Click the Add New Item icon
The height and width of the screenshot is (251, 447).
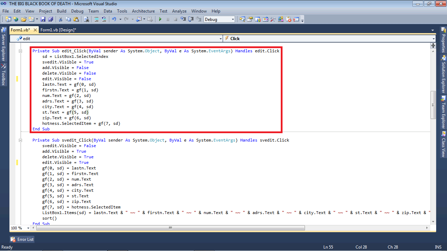(x=31, y=19)
